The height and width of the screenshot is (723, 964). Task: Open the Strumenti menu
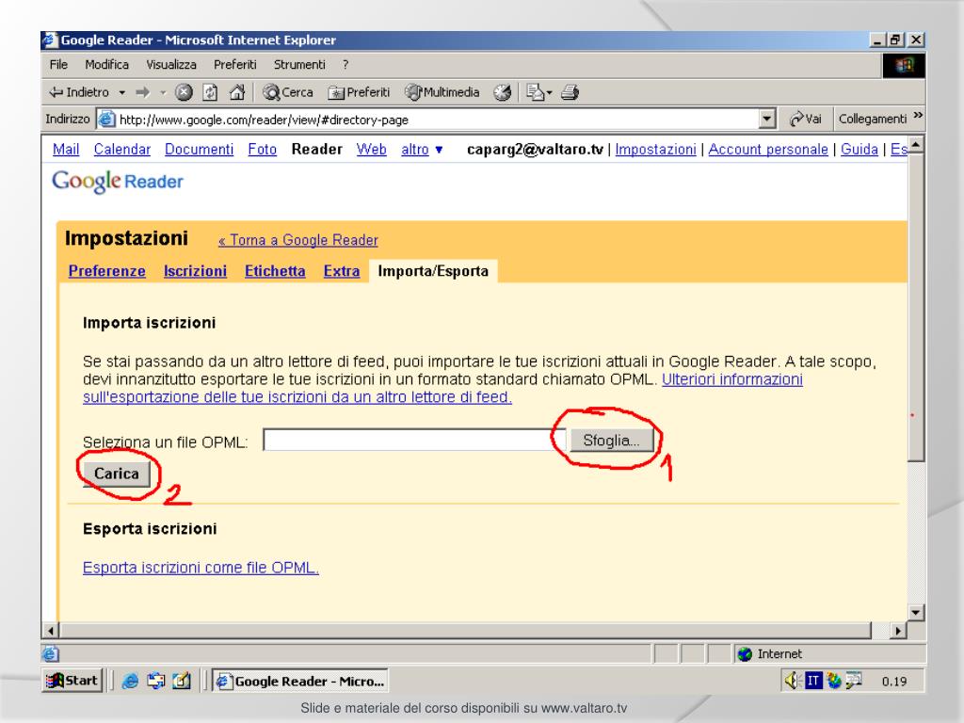coord(299,65)
